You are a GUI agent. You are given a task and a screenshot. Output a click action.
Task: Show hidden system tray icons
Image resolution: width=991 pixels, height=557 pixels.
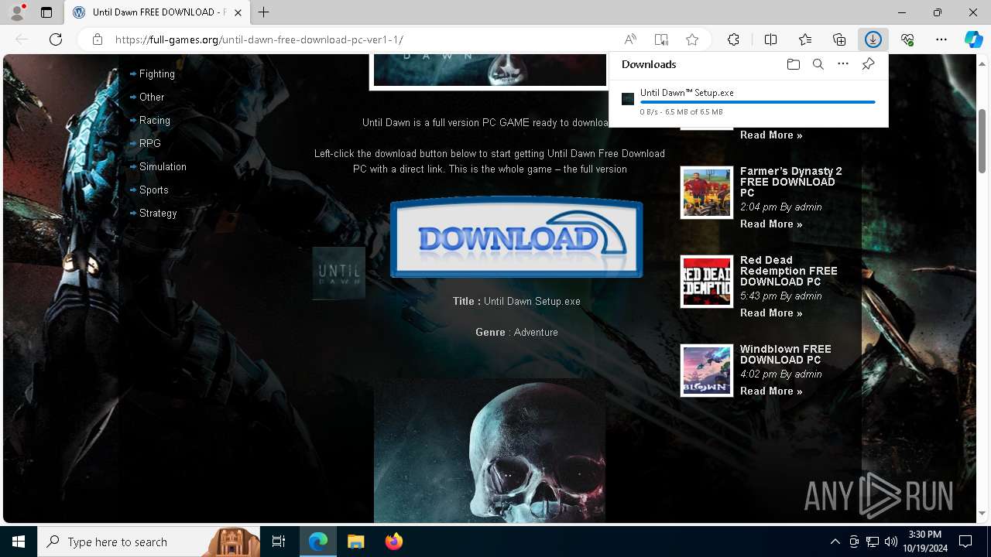pyautogui.click(x=835, y=542)
